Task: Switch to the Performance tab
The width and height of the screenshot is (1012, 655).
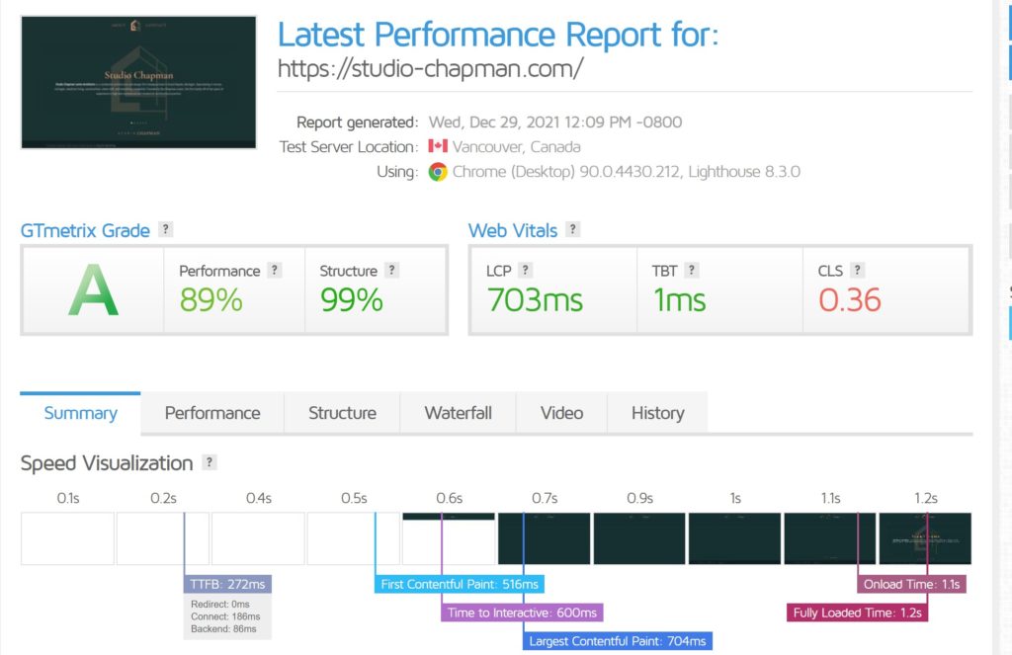Action: pos(212,413)
